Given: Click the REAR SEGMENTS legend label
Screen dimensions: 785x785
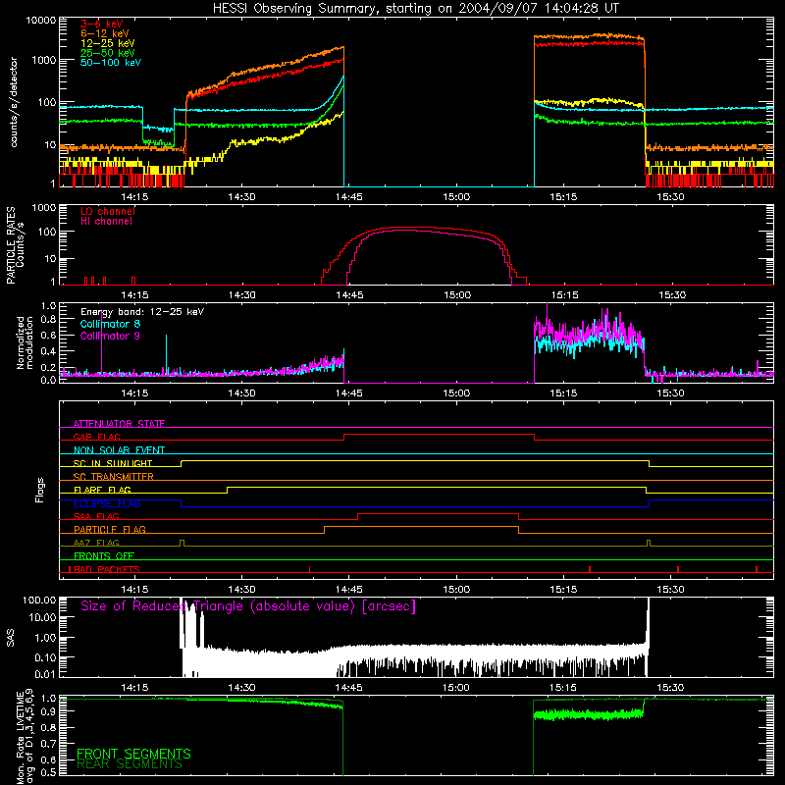Looking at the screenshot, I should [130, 764].
